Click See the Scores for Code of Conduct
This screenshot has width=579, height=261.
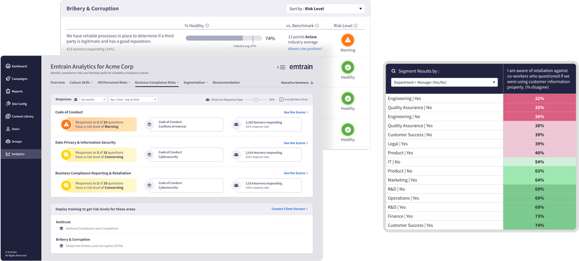[296, 112]
